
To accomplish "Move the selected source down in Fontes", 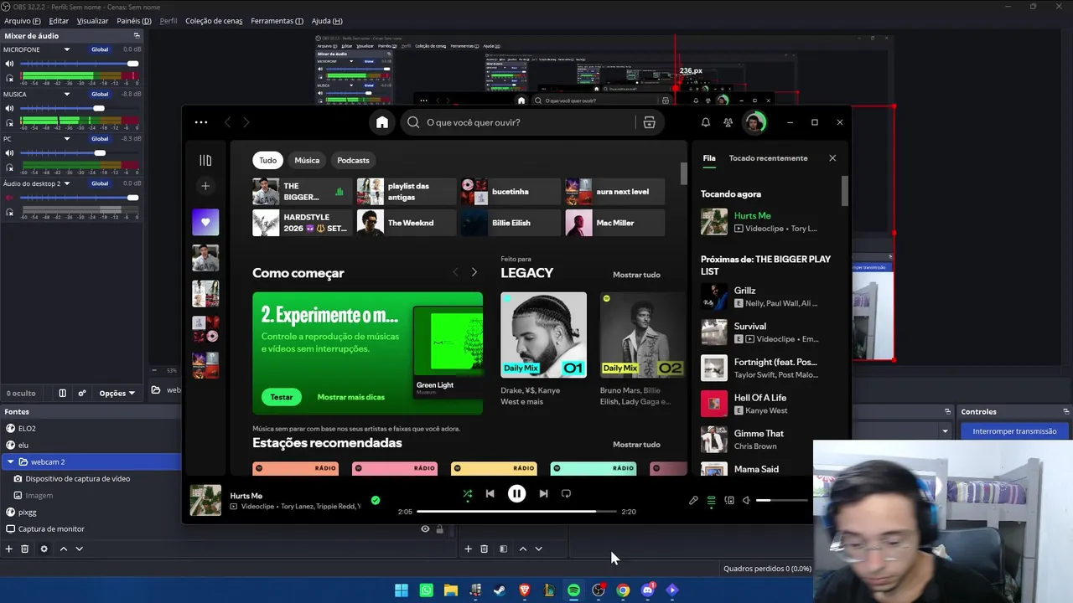I will (x=80, y=549).
